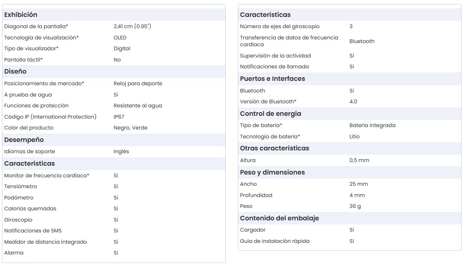The width and height of the screenshot is (464, 265).
Task: Click the IP67 protection code value
Action: pos(120,117)
